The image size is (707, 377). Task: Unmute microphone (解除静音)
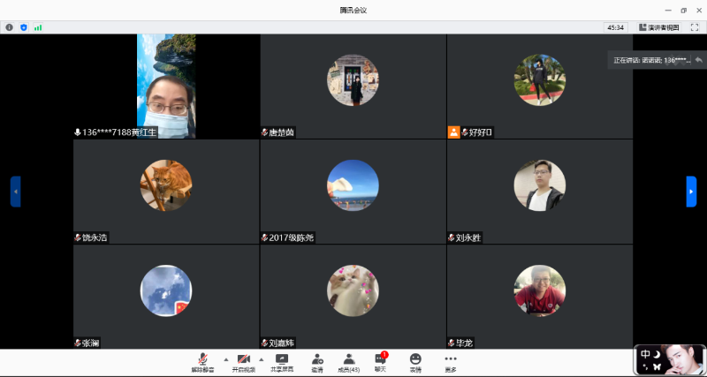click(x=203, y=363)
